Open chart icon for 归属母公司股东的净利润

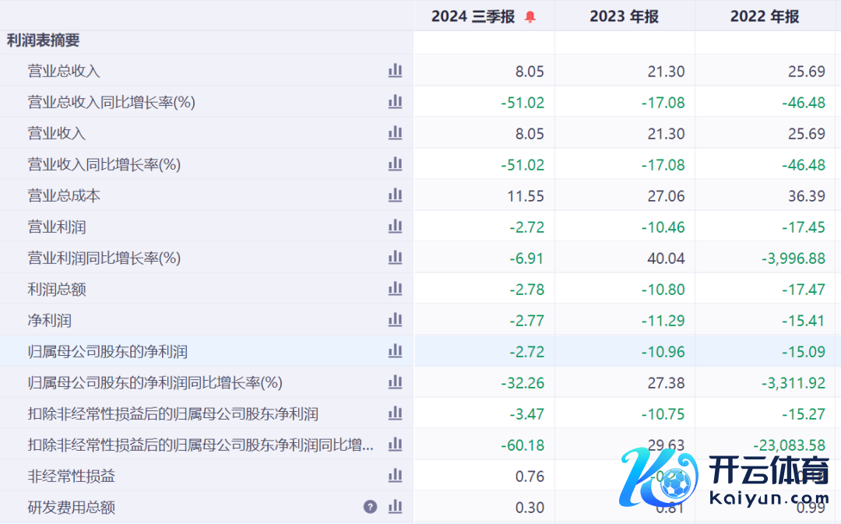(396, 351)
